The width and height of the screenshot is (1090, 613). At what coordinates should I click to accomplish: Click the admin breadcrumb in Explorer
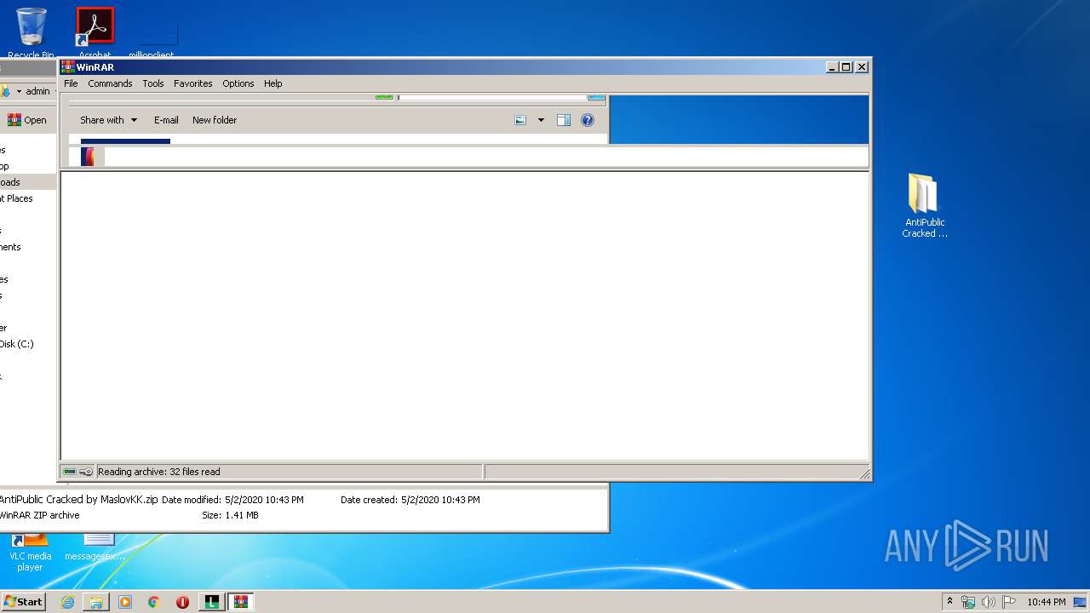point(37,91)
